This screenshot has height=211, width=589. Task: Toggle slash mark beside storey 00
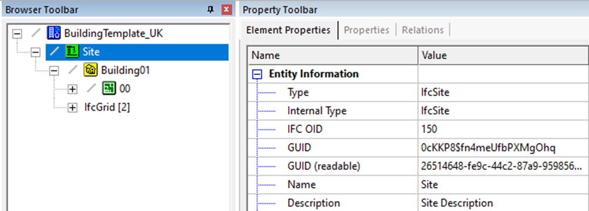click(92, 89)
